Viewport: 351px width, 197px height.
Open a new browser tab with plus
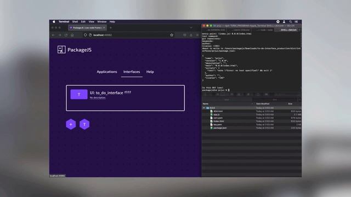coord(111,28)
